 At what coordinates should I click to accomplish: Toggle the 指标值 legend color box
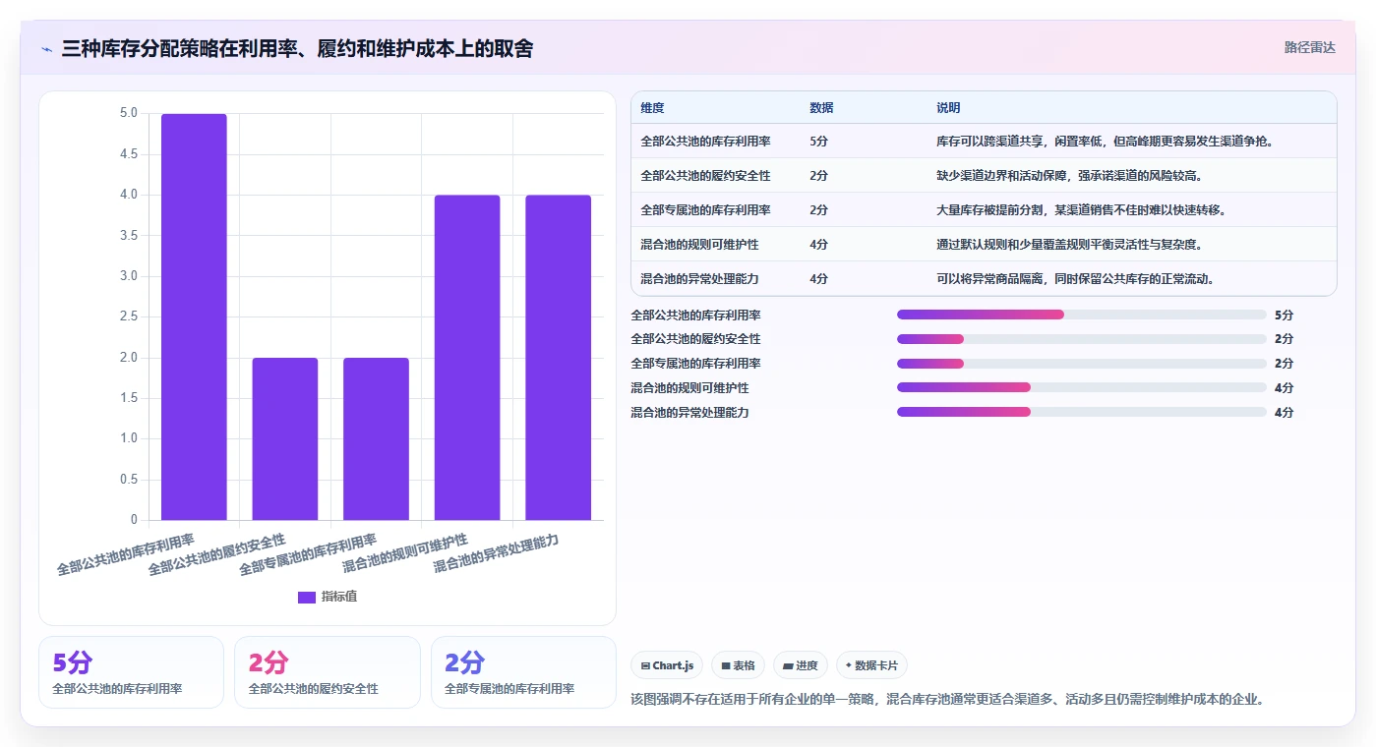pyautogui.click(x=307, y=597)
